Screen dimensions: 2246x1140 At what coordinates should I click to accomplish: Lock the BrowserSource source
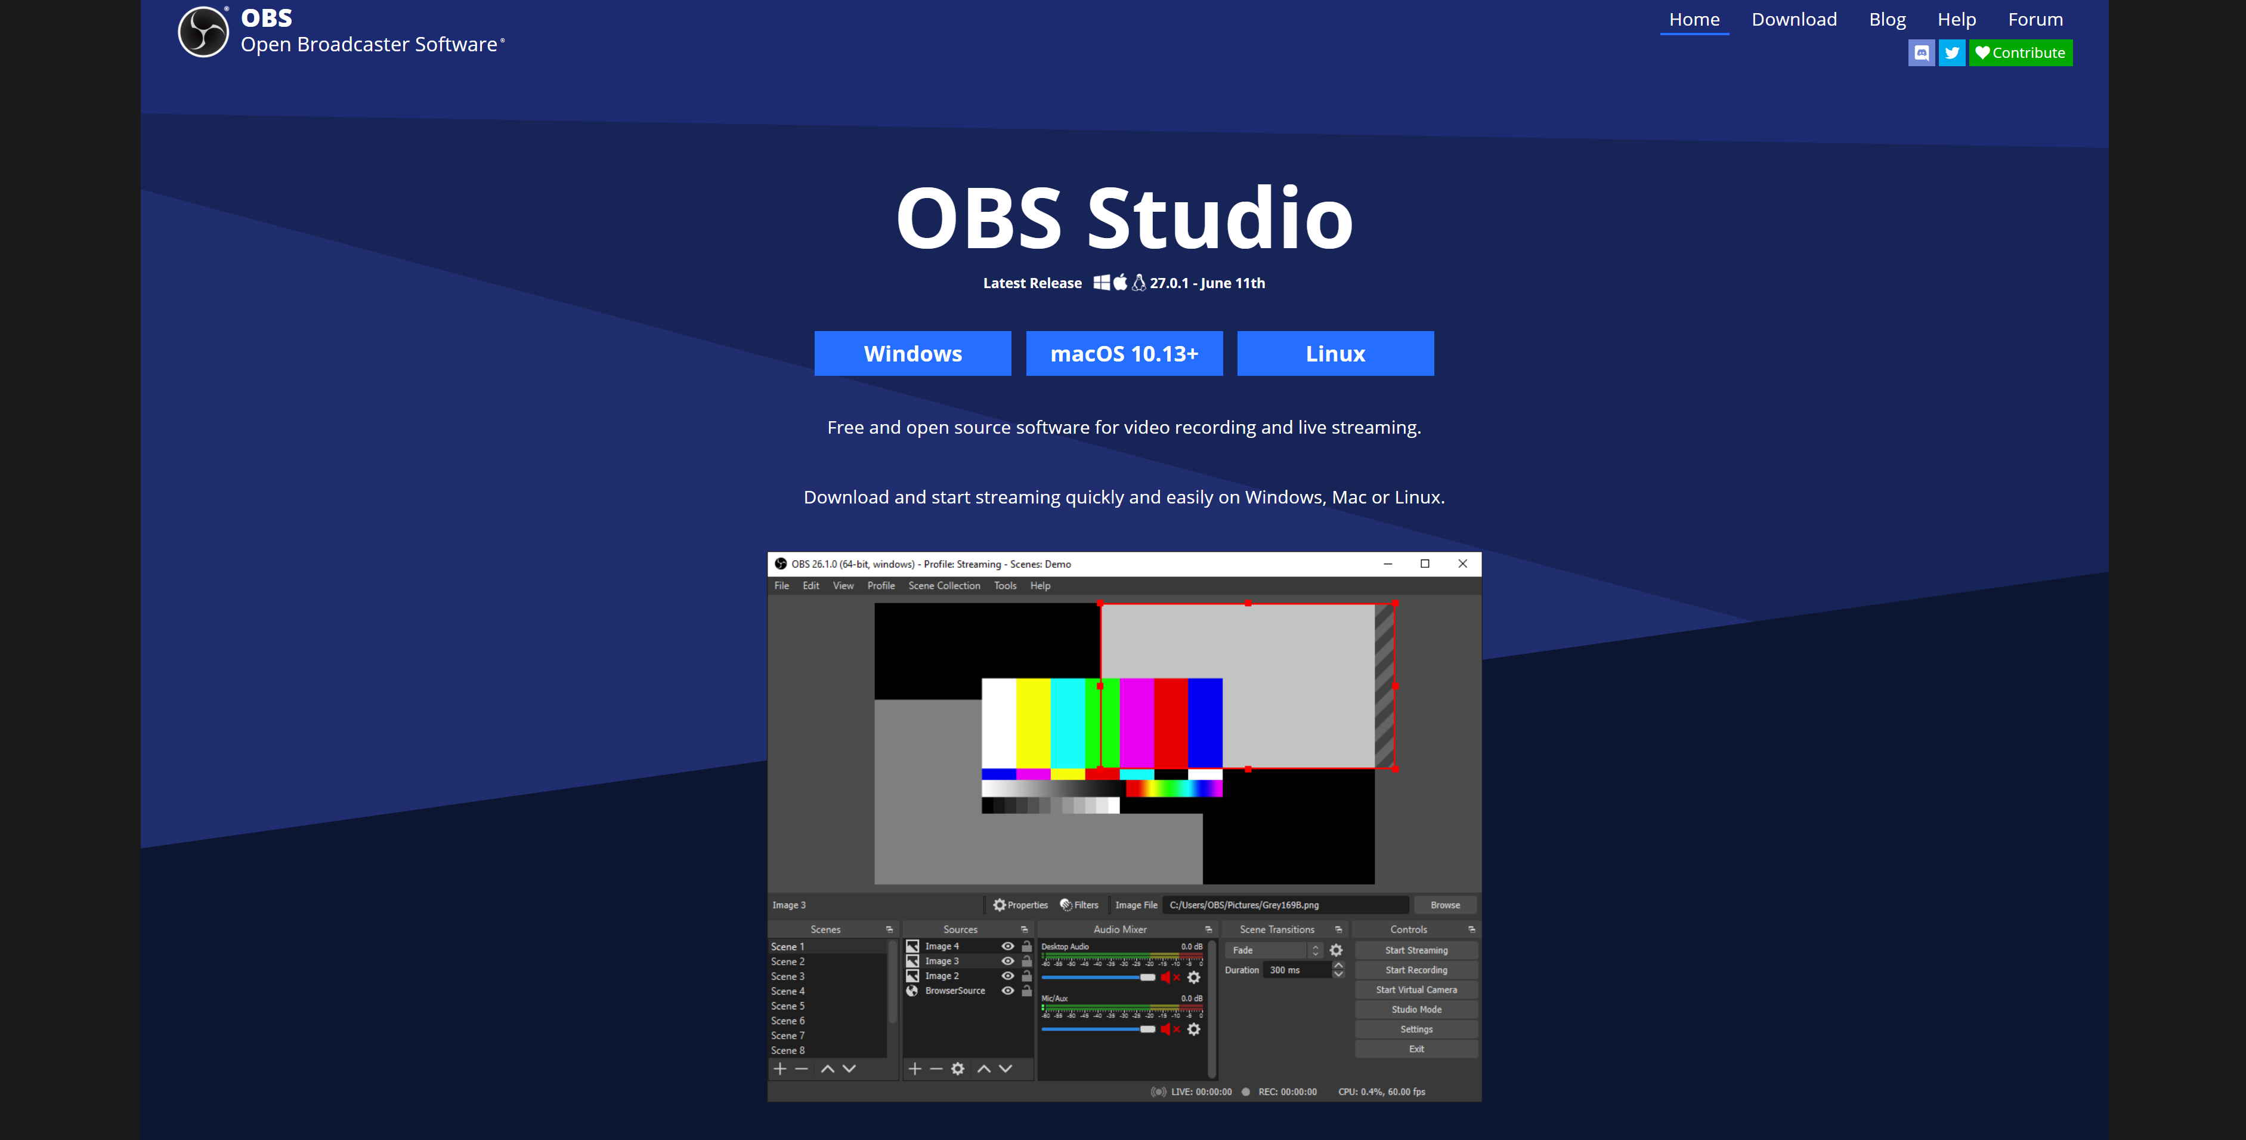pyautogui.click(x=1026, y=991)
